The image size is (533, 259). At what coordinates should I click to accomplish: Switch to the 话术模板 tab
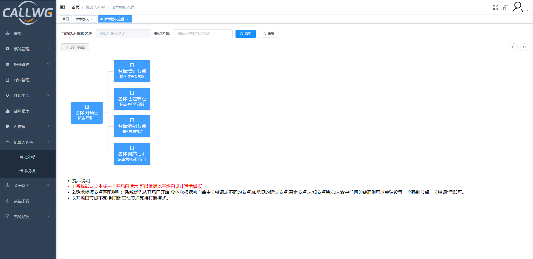point(82,19)
